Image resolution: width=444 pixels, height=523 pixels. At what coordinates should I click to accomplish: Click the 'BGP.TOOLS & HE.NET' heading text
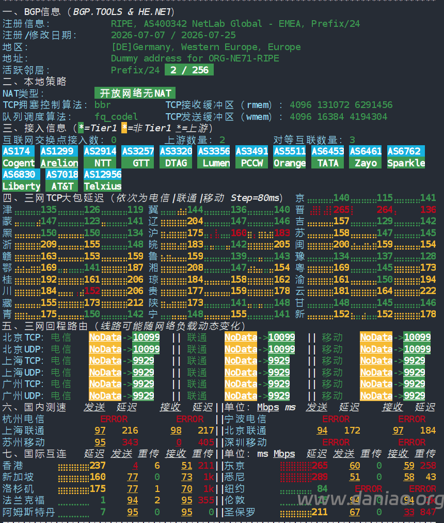pos(122,12)
